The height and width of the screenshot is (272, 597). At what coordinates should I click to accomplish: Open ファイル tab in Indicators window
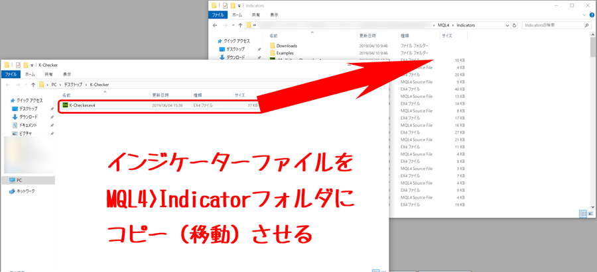click(218, 15)
